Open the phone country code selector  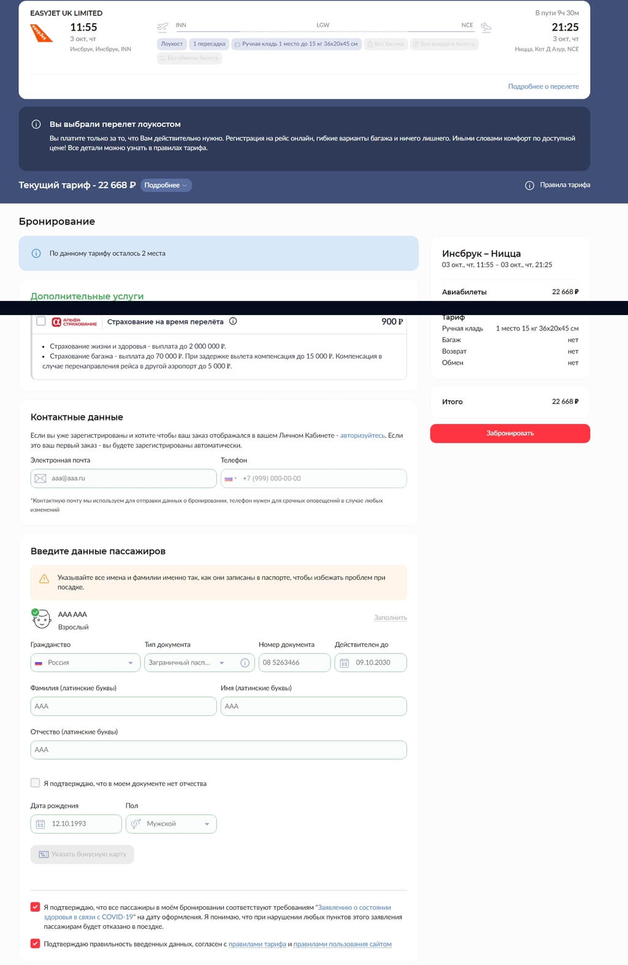click(x=231, y=478)
